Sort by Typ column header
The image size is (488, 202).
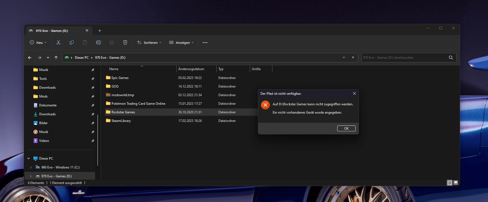tap(221, 69)
